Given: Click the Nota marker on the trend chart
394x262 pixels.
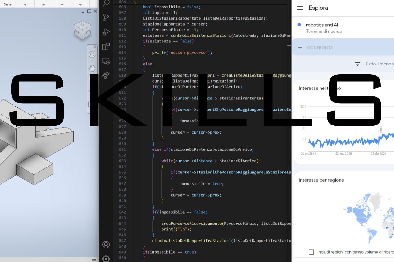Looking at the screenshot, I should pyautogui.click(x=381, y=129).
